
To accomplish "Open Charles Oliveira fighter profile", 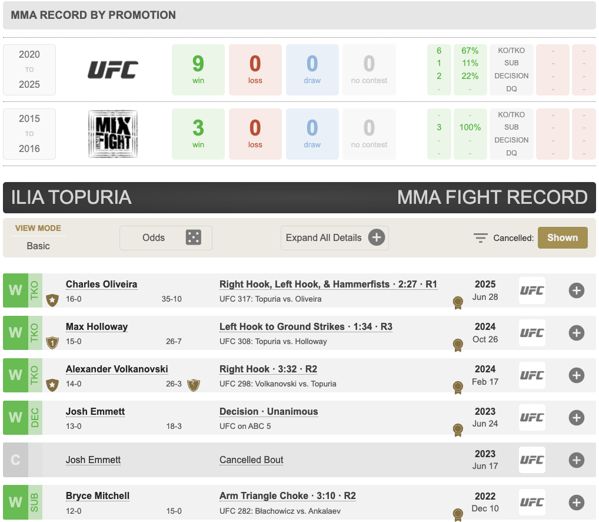I will (102, 284).
